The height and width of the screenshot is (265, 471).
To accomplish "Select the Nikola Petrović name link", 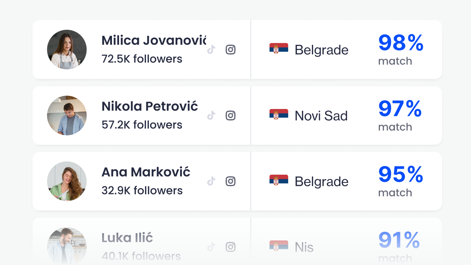I will point(150,106).
